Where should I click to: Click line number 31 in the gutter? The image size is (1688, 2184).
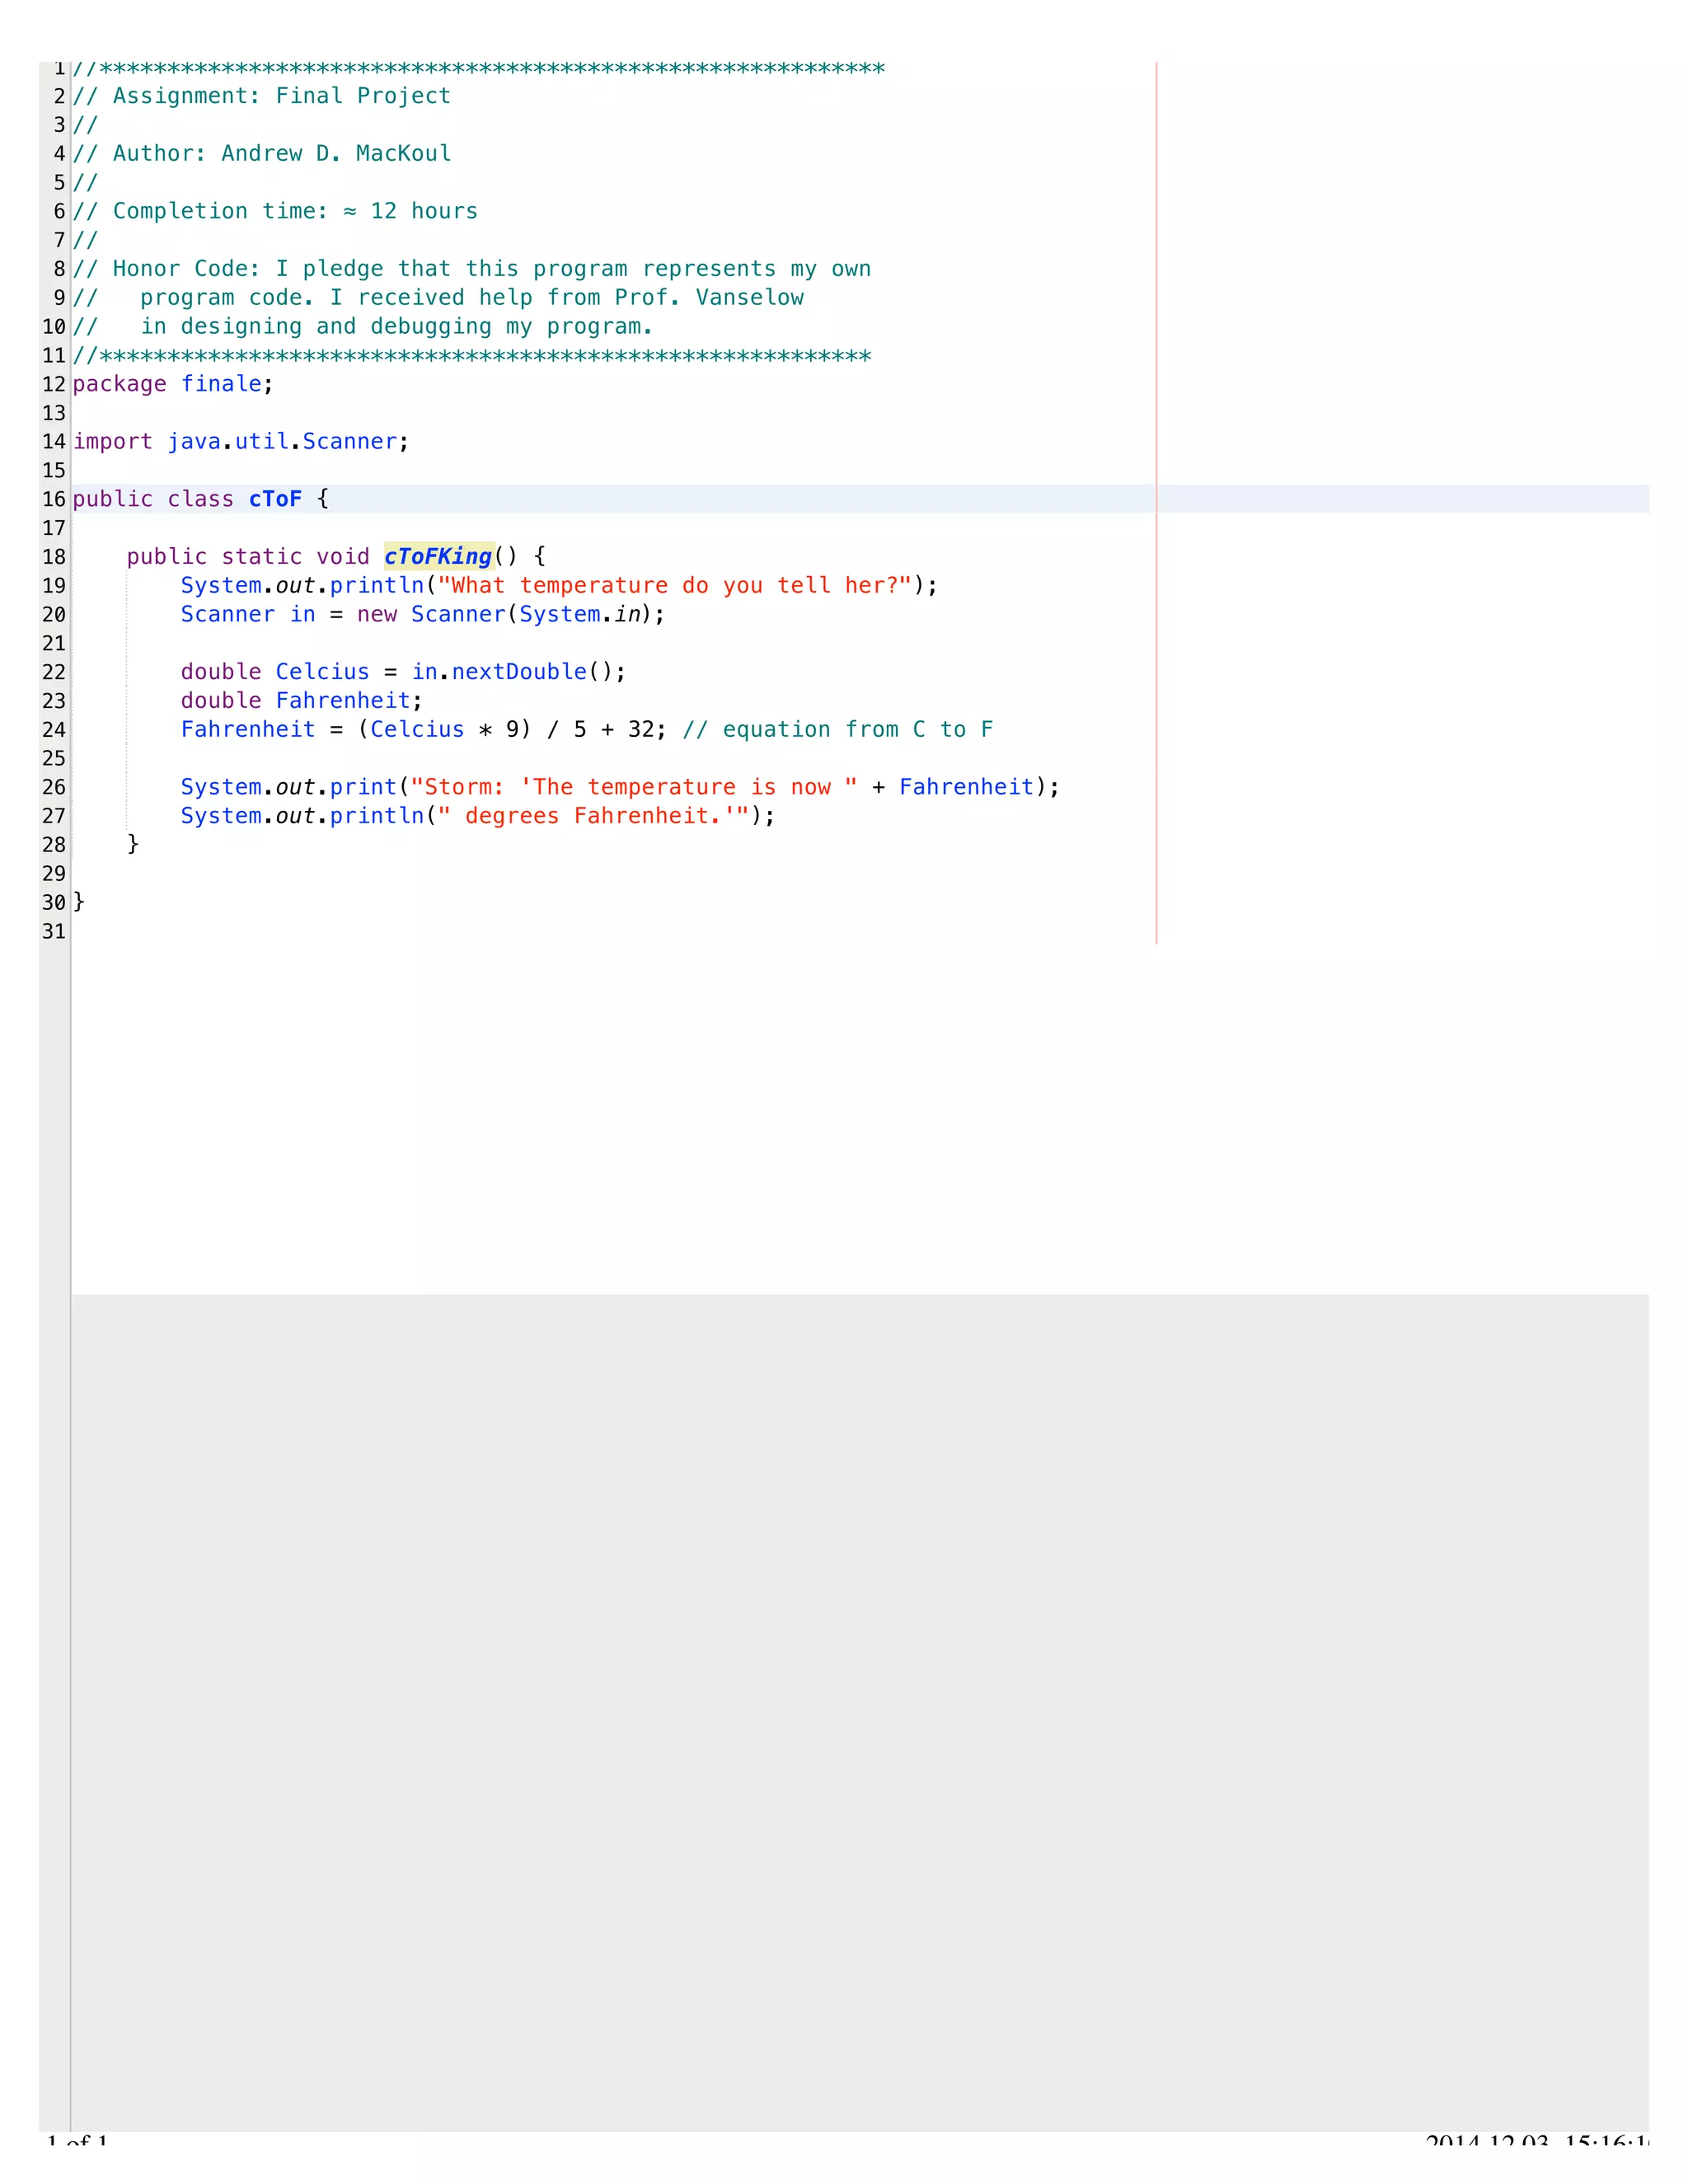pos(54,932)
